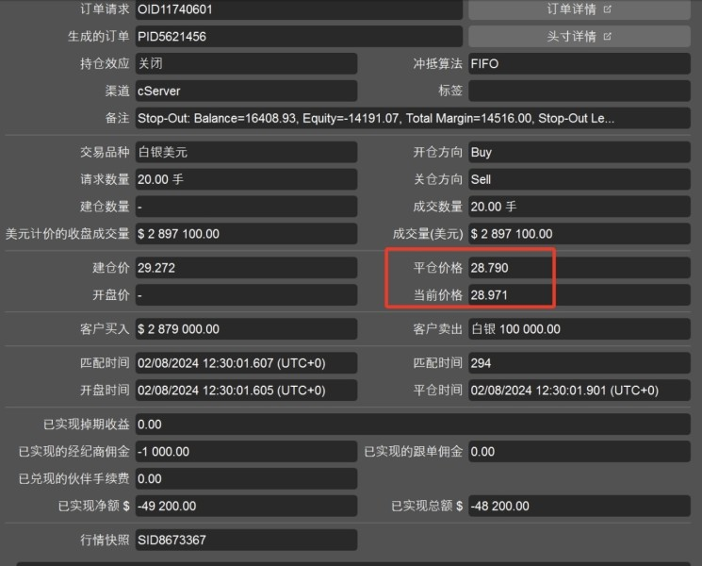Image resolution: width=702 pixels, height=566 pixels.
Task: Select the 订单请求 field showing OID11740601
Action: click(x=299, y=9)
